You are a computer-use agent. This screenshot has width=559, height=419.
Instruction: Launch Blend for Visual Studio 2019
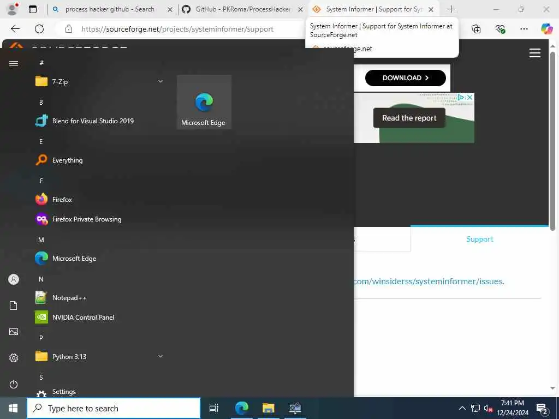(x=99, y=121)
